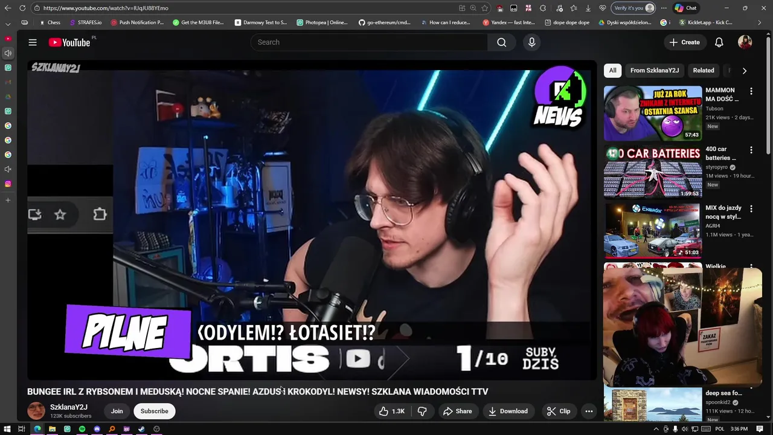Click Verify it's you profile button
This screenshot has width=773, height=435.
(633, 8)
